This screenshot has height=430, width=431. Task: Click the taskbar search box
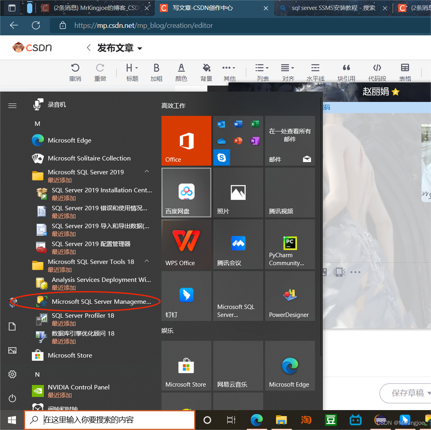[110, 420]
